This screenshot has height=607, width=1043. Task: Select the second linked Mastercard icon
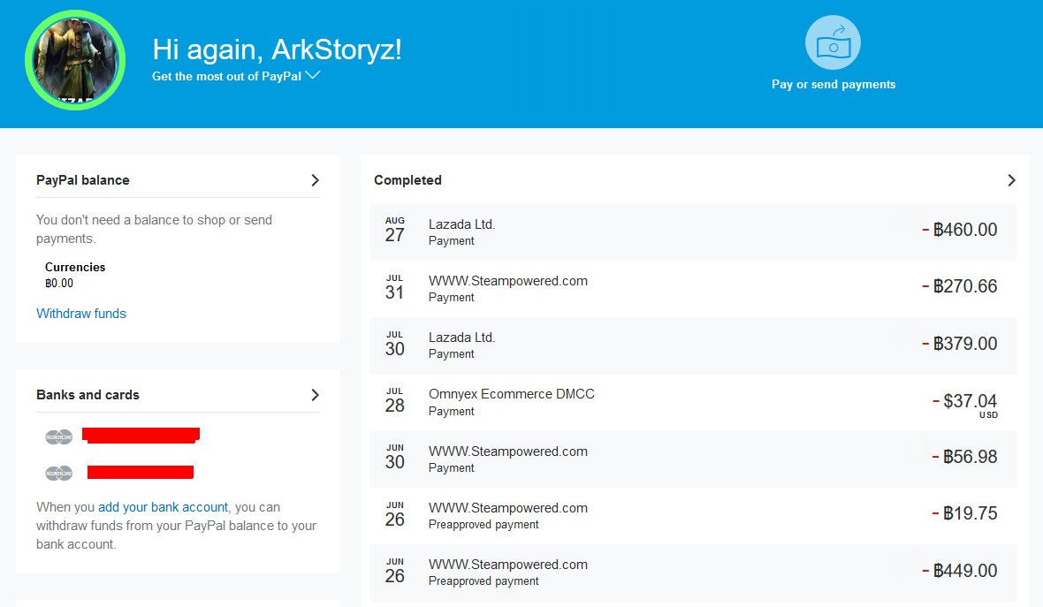(59, 474)
